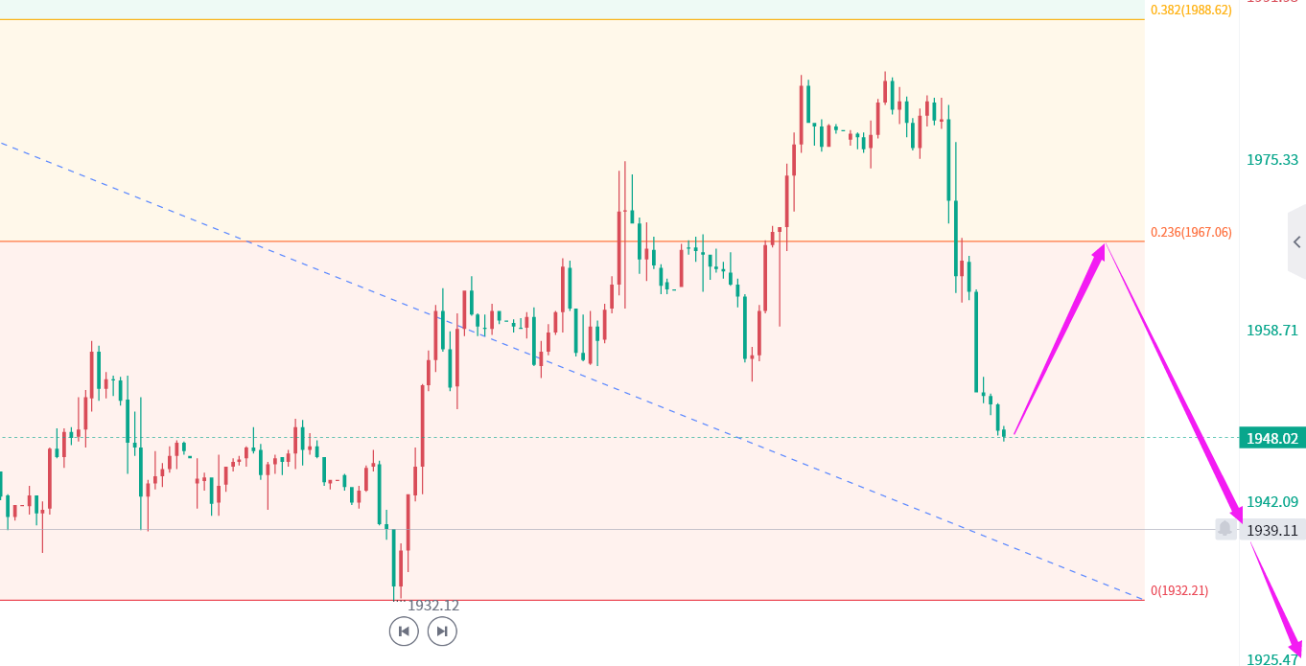The image size is (1306, 666).
Task: Click the 1942.09 price axis label
Action: point(1271,502)
